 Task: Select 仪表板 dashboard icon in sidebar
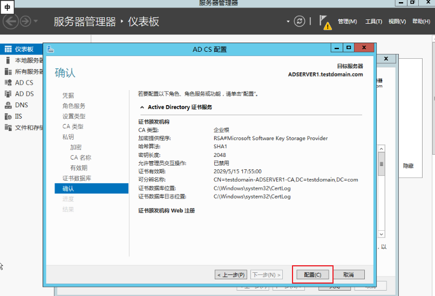coord(8,49)
